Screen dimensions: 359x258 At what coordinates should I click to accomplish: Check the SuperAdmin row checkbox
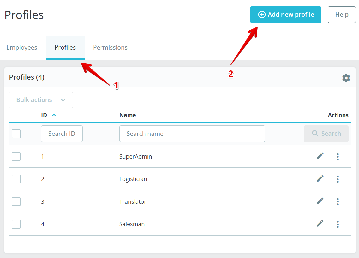point(16,156)
